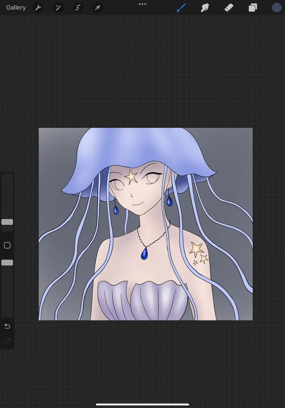Screen dimensions: 285x408
Task: Open the Layers panel
Action: click(253, 8)
